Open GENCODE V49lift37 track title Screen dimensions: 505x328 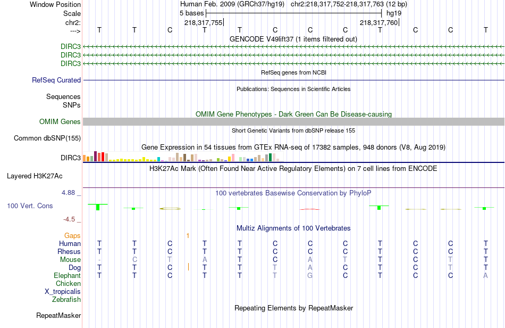coord(293,39)
